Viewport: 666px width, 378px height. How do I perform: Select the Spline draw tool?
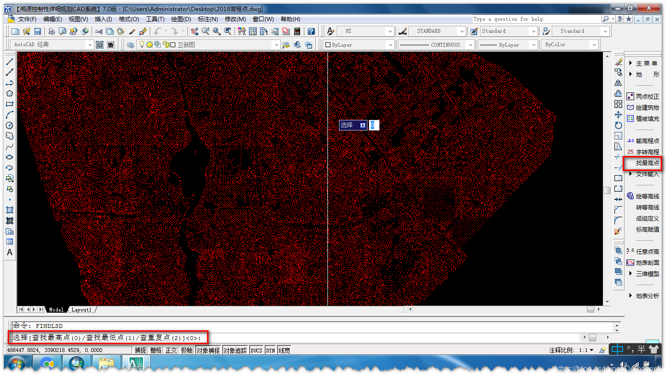[9, 146]
